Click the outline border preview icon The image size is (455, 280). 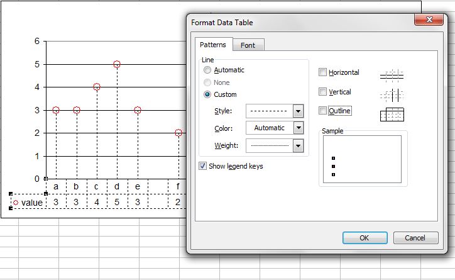click(392, 114)
